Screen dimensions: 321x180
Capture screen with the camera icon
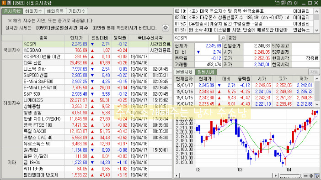click(x=289, y=3)
